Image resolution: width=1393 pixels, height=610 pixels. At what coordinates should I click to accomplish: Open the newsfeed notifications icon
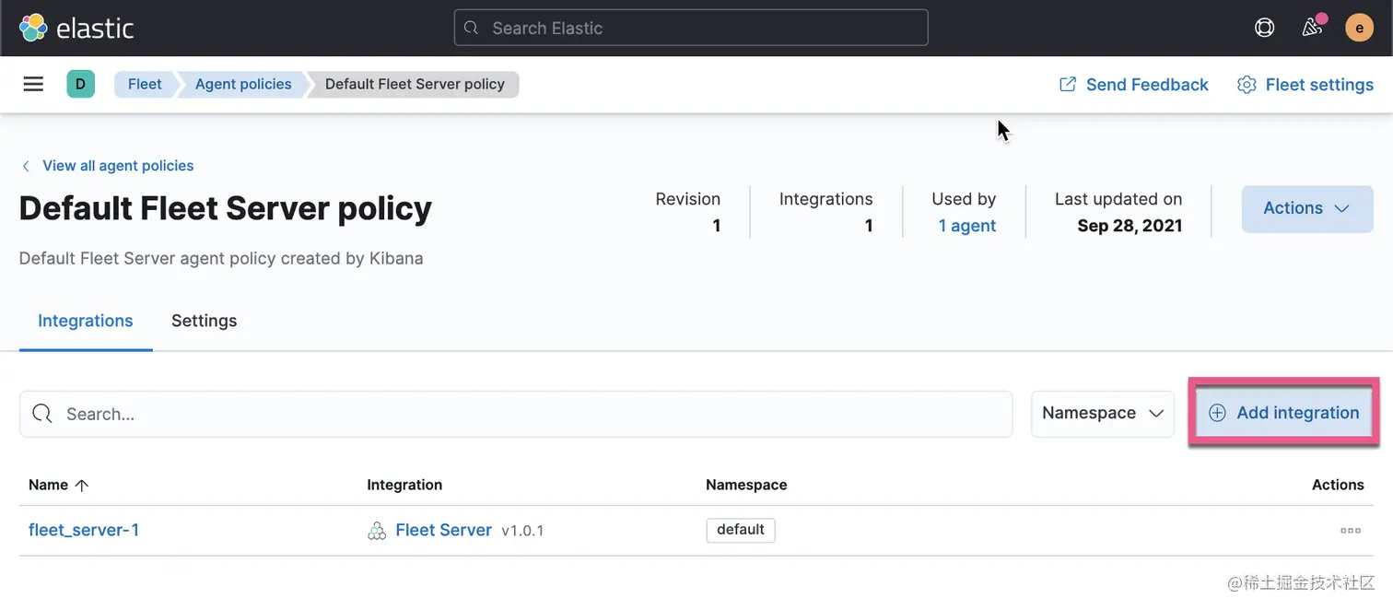pos(1313,28)
